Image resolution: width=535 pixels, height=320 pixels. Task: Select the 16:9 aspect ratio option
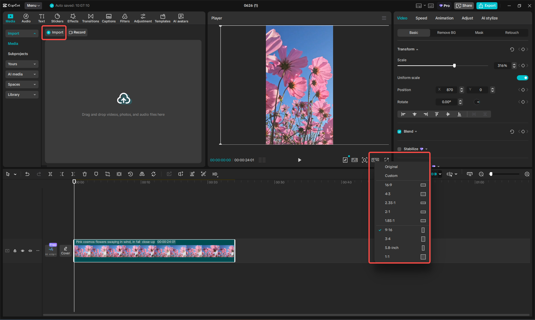click(x=389, y=185)
